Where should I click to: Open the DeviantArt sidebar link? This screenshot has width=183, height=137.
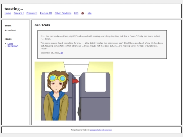click(x=13, y=46)
